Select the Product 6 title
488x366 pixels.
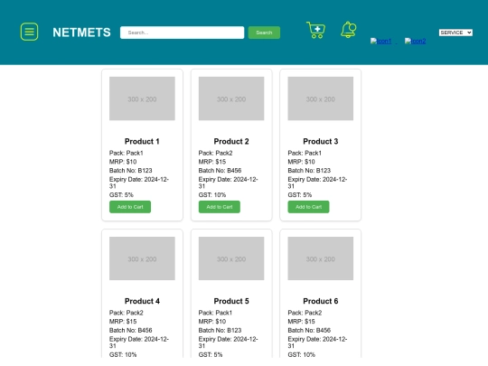click(x=321, y=301)
